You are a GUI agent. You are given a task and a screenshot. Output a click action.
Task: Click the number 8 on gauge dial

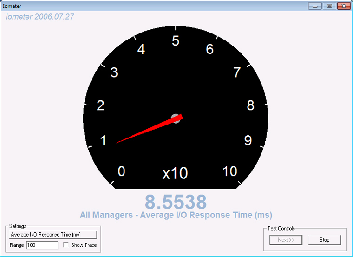click(x=250, y=105)
